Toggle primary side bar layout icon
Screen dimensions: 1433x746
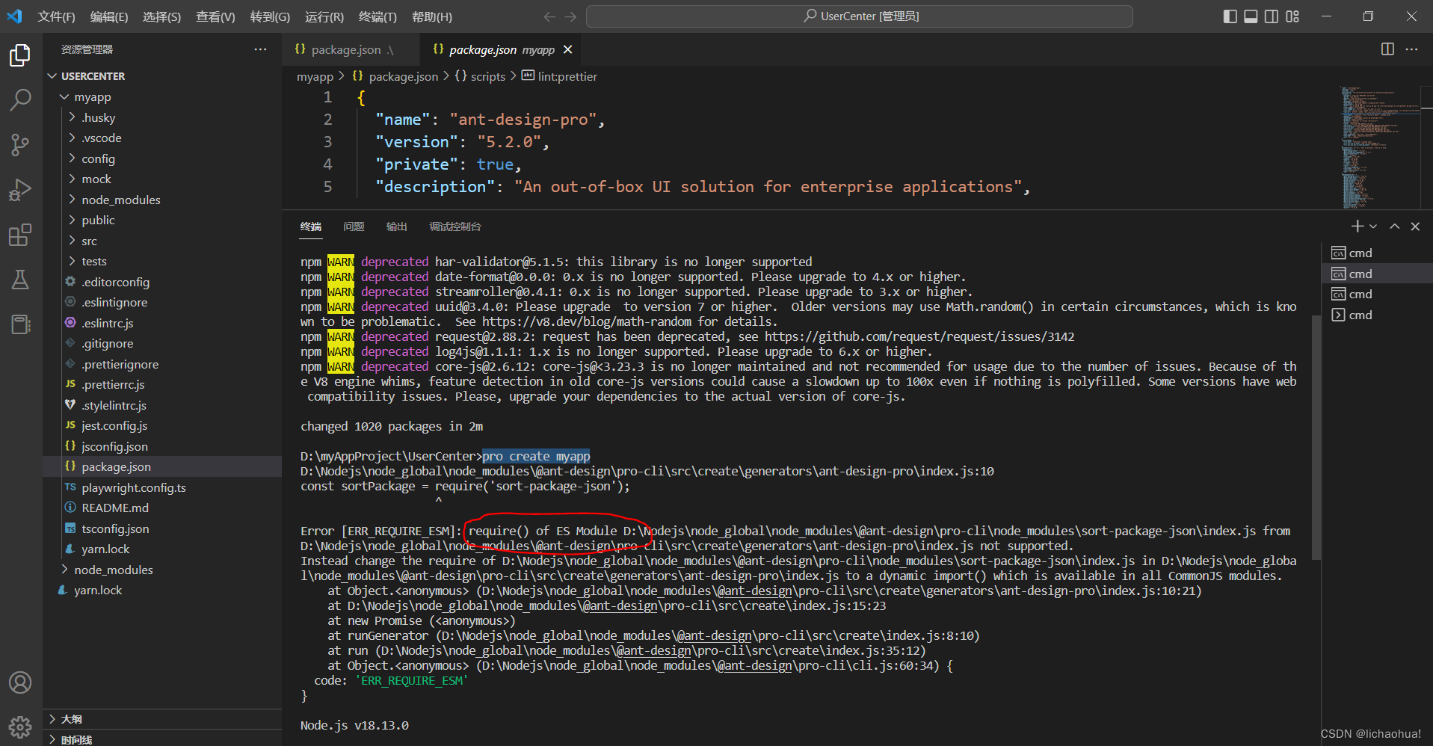click(x=1230, y=16)
